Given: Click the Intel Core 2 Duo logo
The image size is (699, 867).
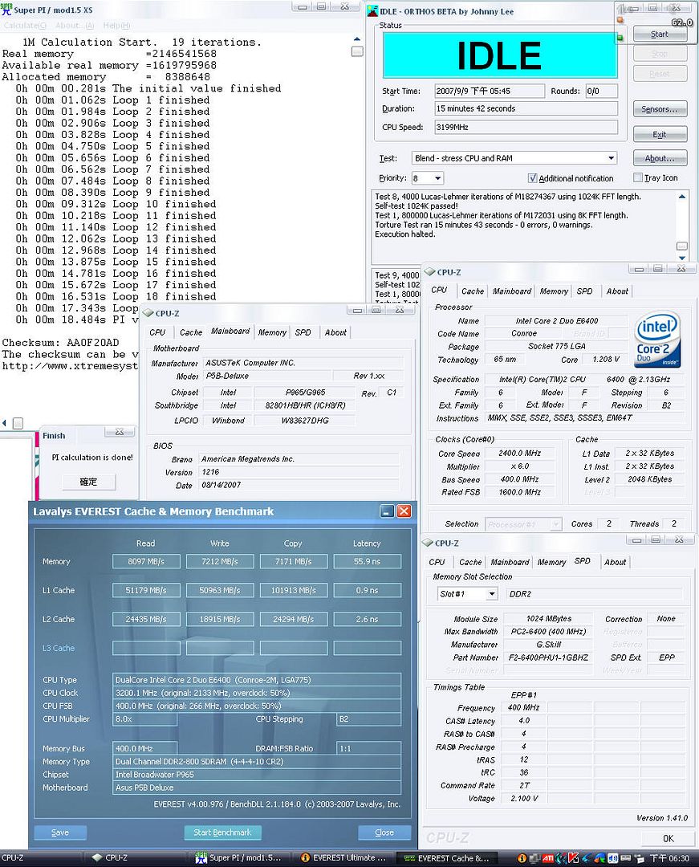Looking at the screenshot, I should 657,340.
